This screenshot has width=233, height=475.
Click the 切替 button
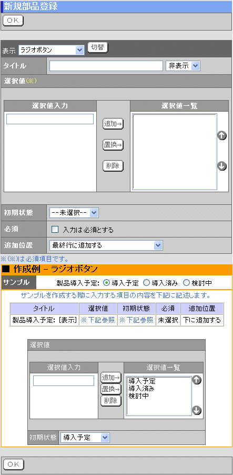click(98, 47)
